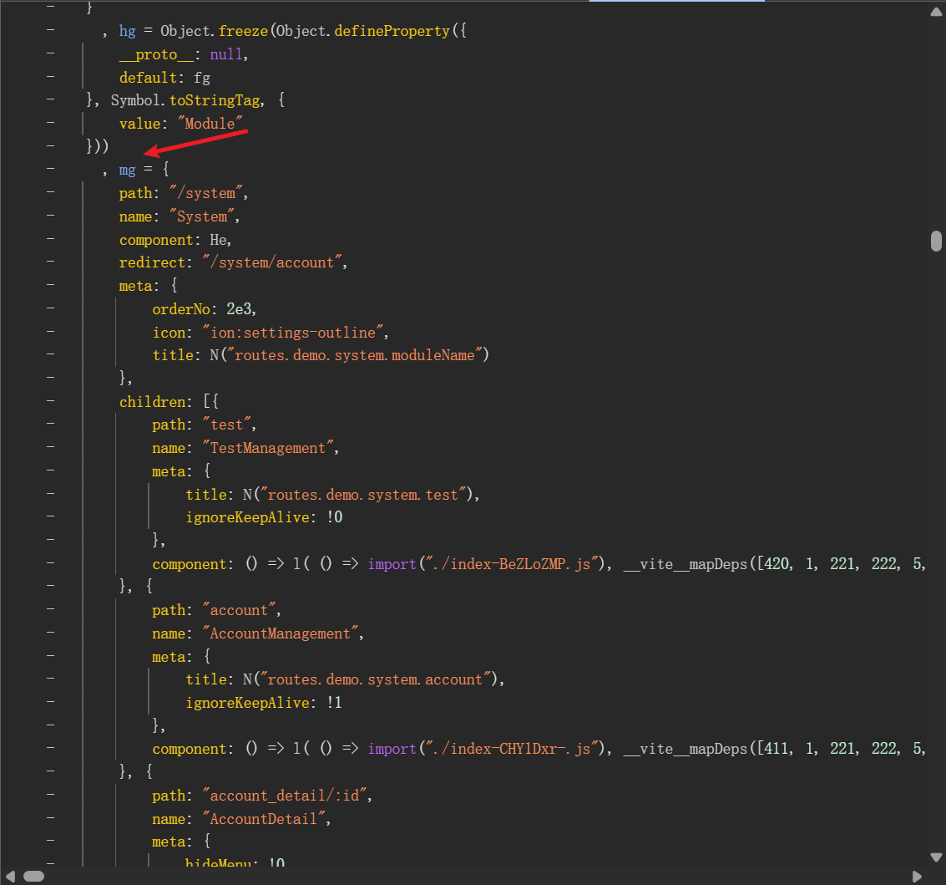The image size is (946, 885).
Task: Click the gutter dash beside path: "/system"
Action: pos(51,193)
